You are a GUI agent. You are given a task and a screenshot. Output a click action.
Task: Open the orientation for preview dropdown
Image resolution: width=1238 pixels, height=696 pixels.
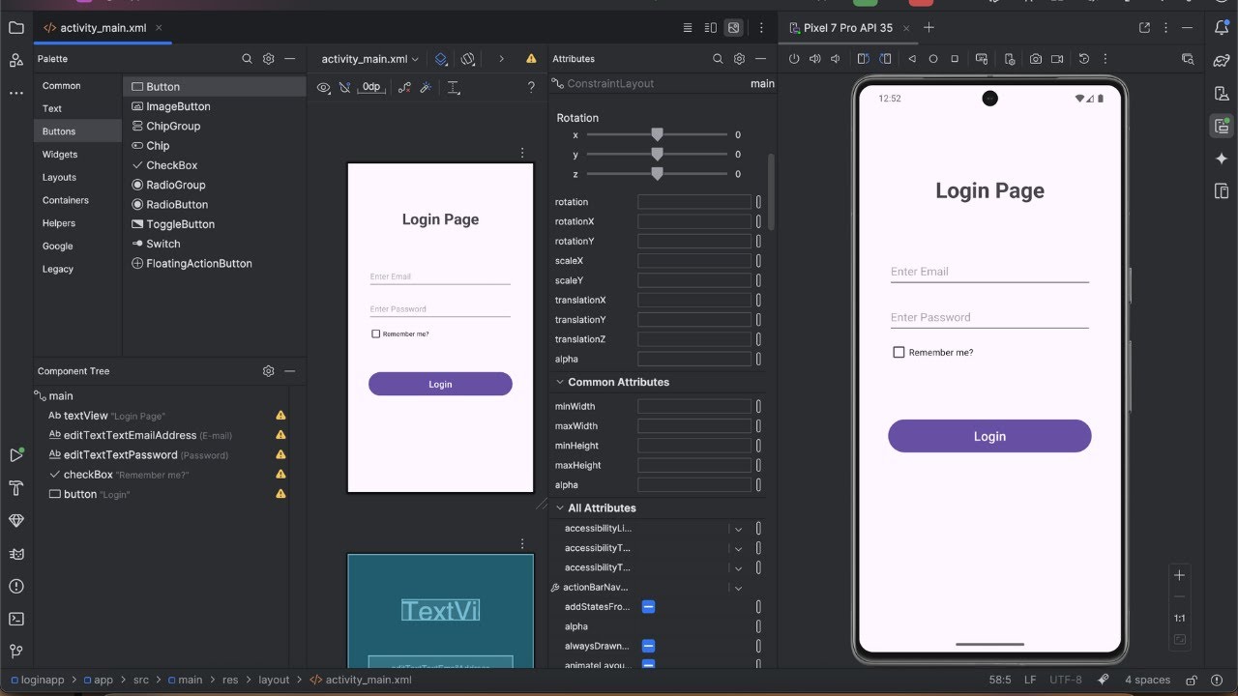pyautogui.click(x=468, y=59)
